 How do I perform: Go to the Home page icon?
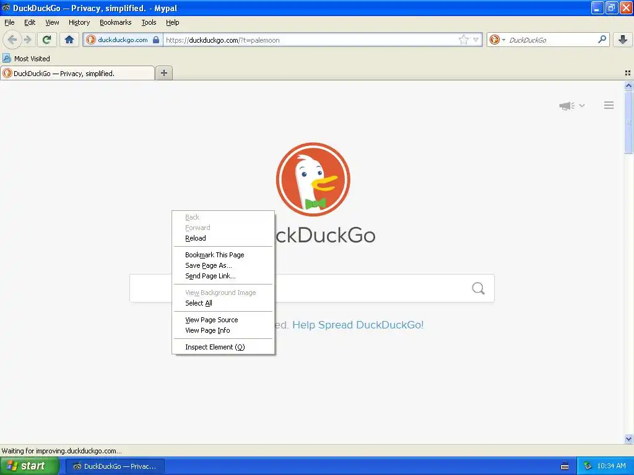pyautogui.click(x=69, y=40)
